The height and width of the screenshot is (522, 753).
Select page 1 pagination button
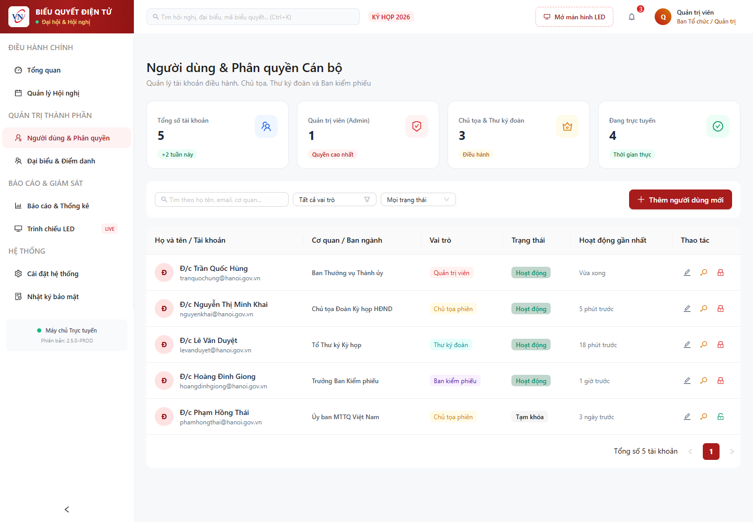coord(711,452)
